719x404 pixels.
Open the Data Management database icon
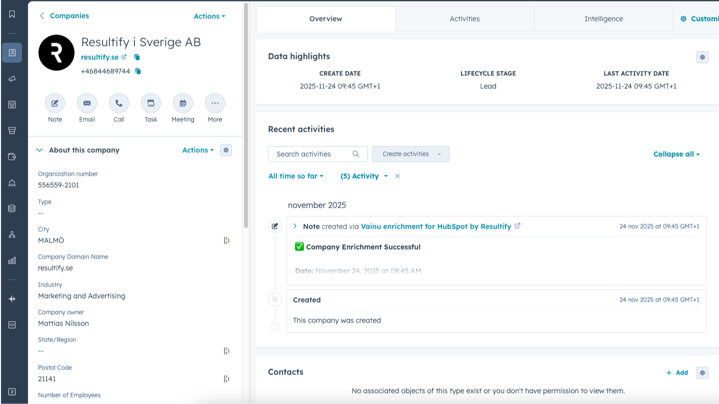click(x=12, y=208)
